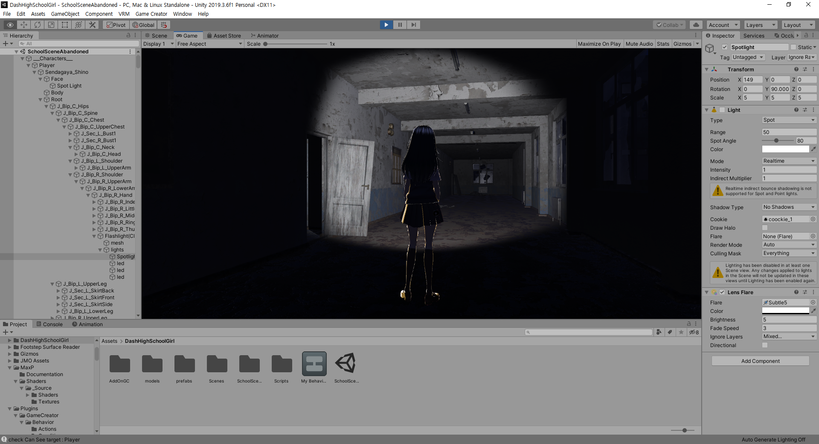The width and height of the screenshot is (819, 444).
Task: Toggle Stats overlay in Game view
Action: [x=663, y=44]
